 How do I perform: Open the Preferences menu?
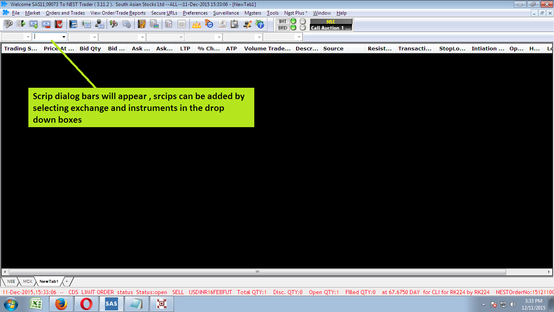195,13
